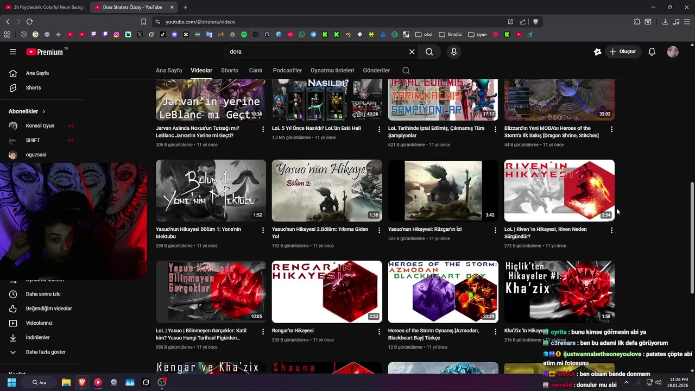Open the notifications bell
The height and width of the screenshot is (391, 695).
[652, 52]
